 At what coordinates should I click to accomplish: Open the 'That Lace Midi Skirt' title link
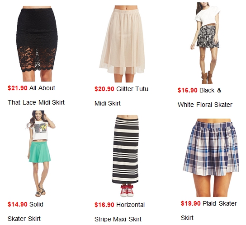point(36,102)
